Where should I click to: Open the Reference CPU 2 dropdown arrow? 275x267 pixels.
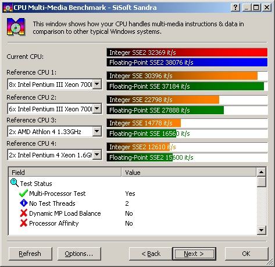point(97,108)
